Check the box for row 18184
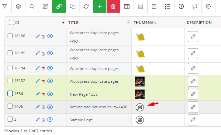Screen dimensions: 221x135 click(10, 68)
